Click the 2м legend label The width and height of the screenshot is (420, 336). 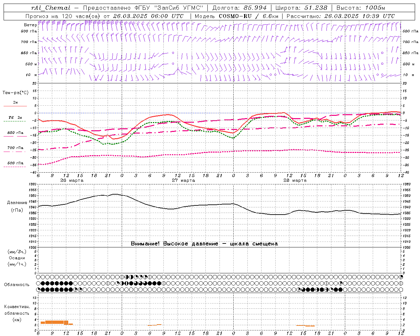(x=15, y=102)
